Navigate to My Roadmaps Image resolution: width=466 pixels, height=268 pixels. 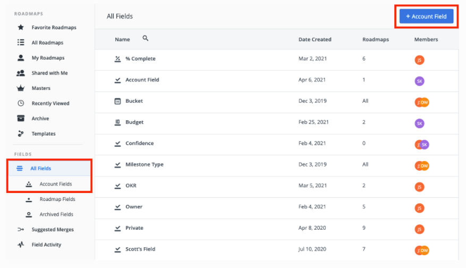click(48, 58)
